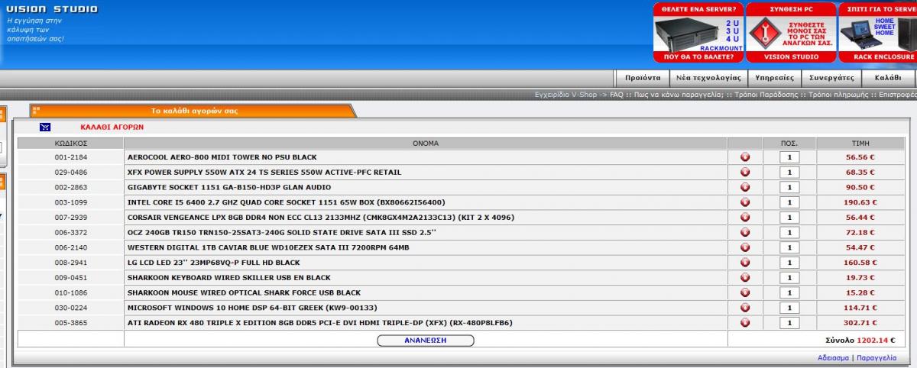Remove WESTERN DIGITAL 1TB CAVIAR BLUE drive

(745, 247)
